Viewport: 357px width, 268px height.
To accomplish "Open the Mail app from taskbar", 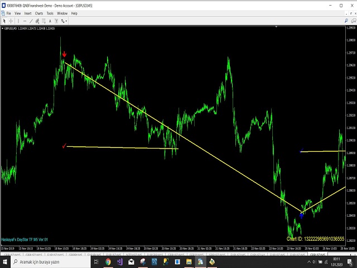I will coord(132,262).
